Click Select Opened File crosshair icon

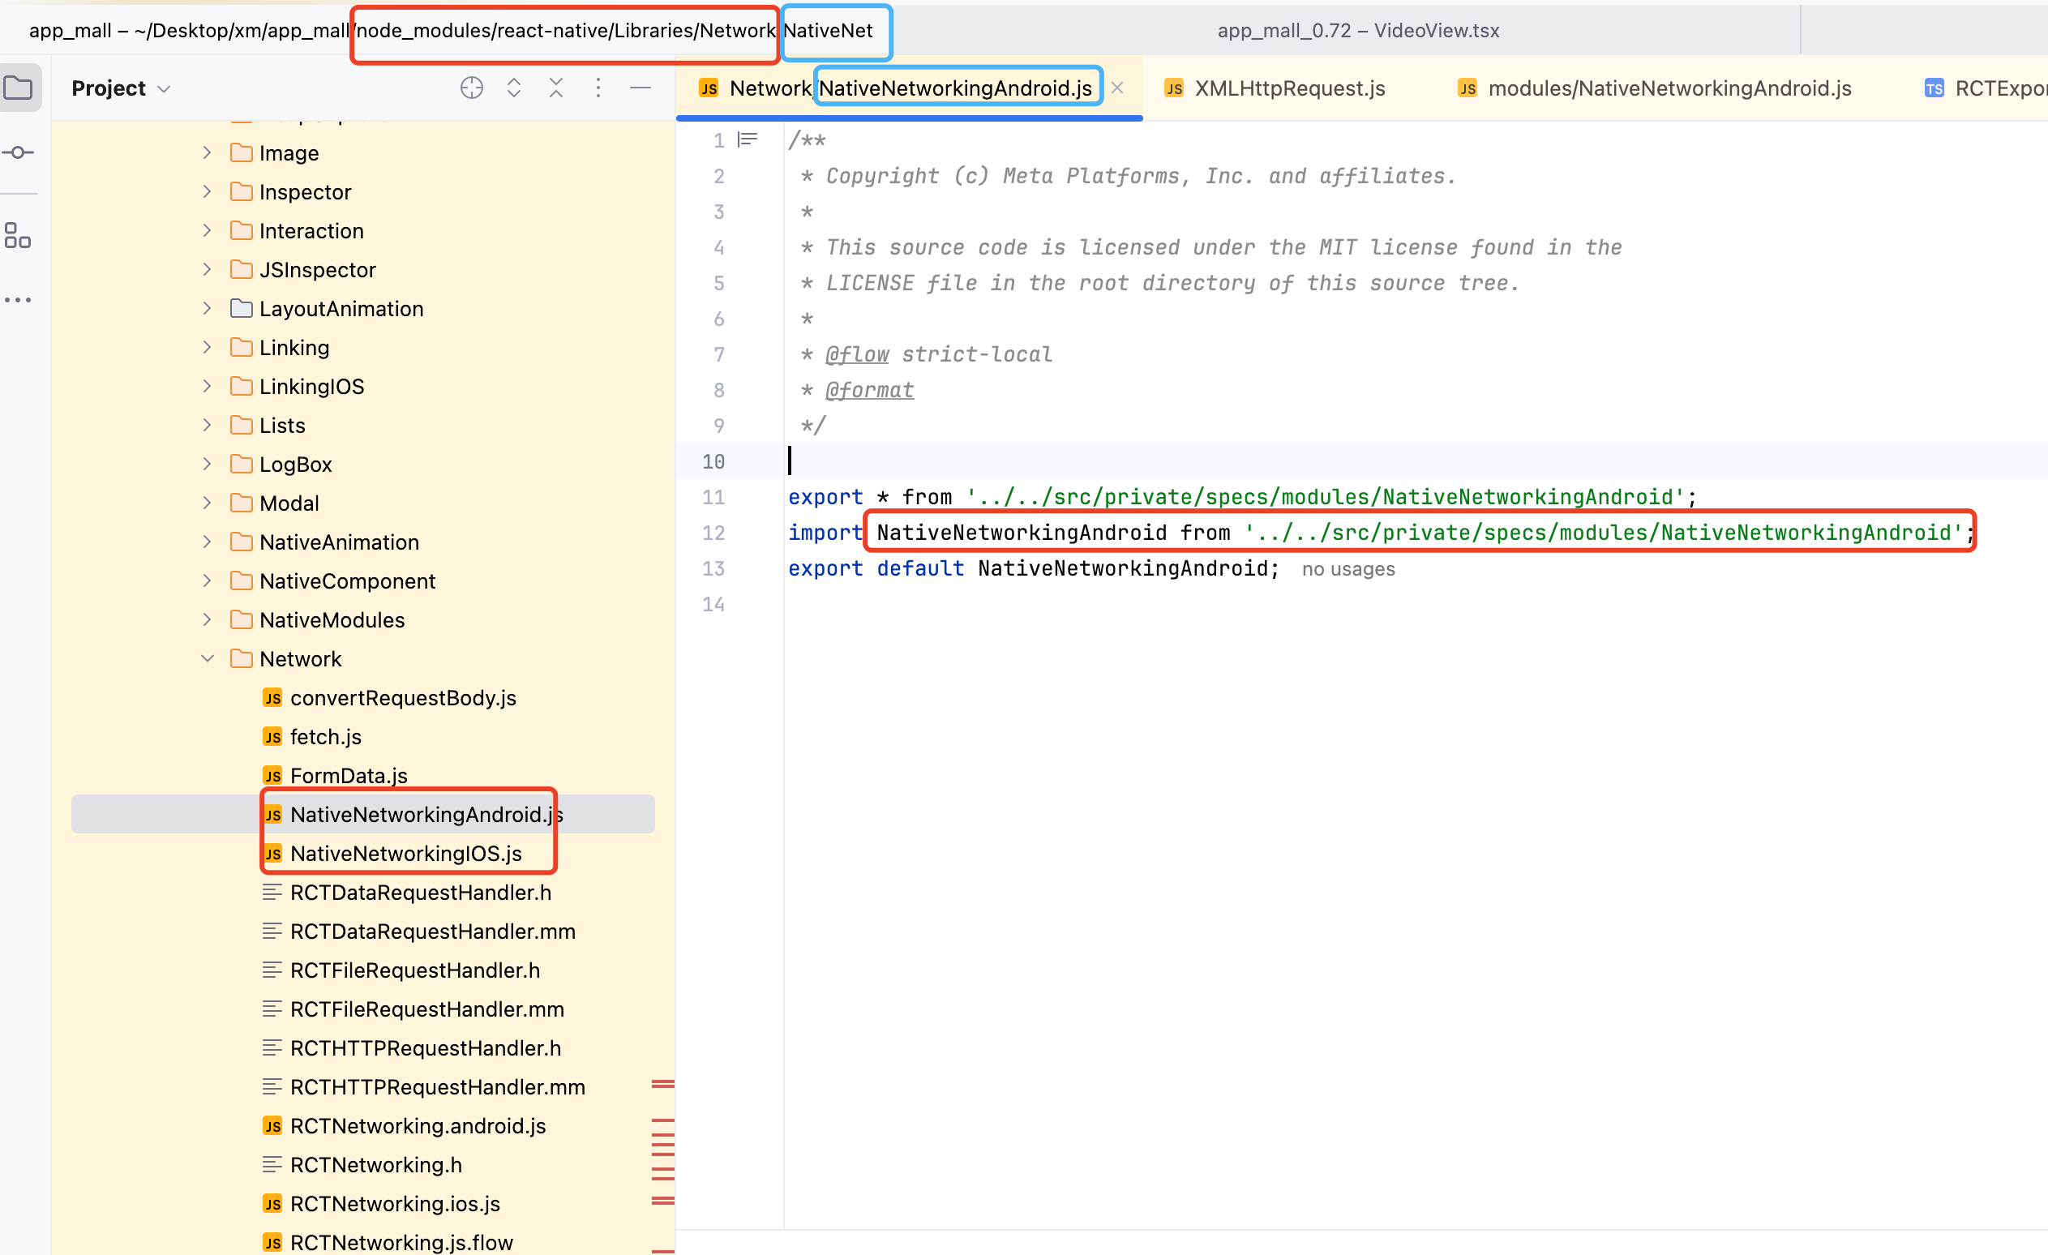pos(471,88)
